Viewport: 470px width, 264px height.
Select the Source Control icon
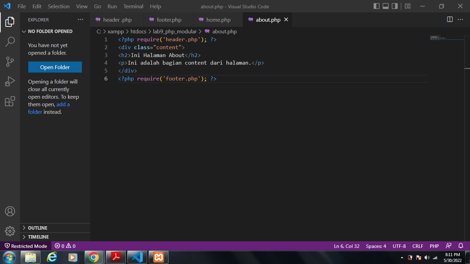[x=10, y=61]
